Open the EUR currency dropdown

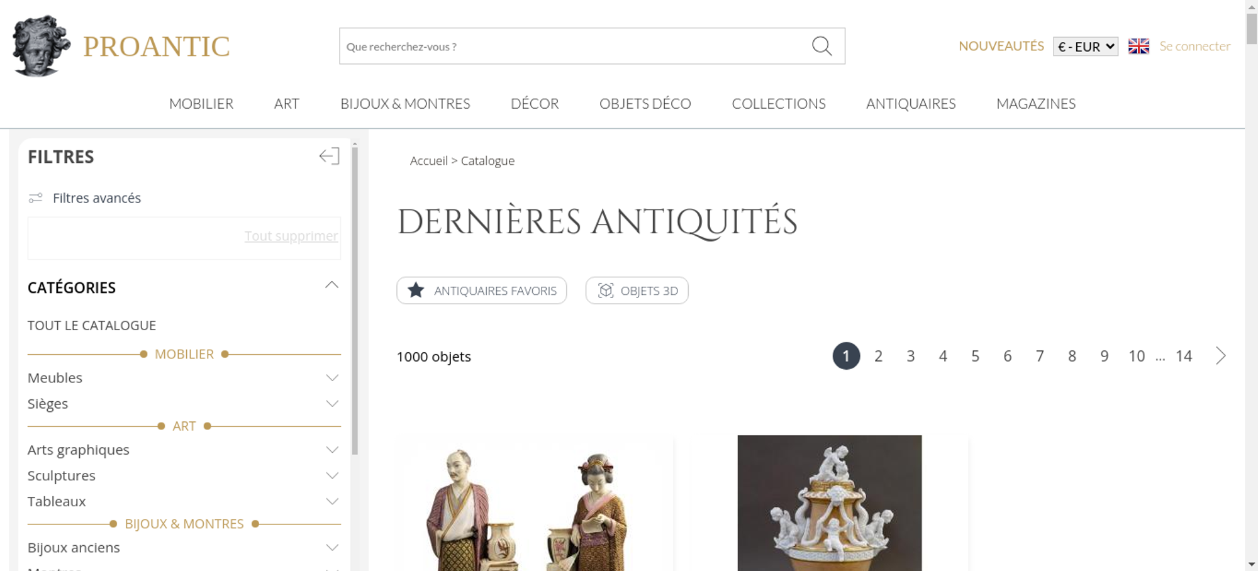(x=1086, y=47)
